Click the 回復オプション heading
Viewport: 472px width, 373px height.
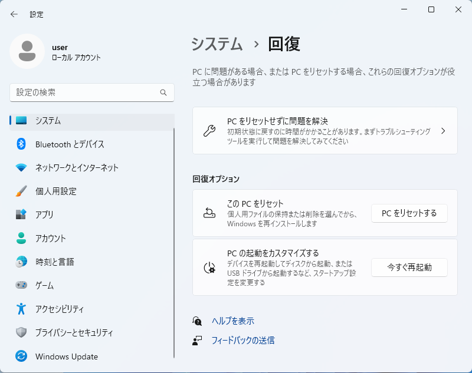coord(216,179)
